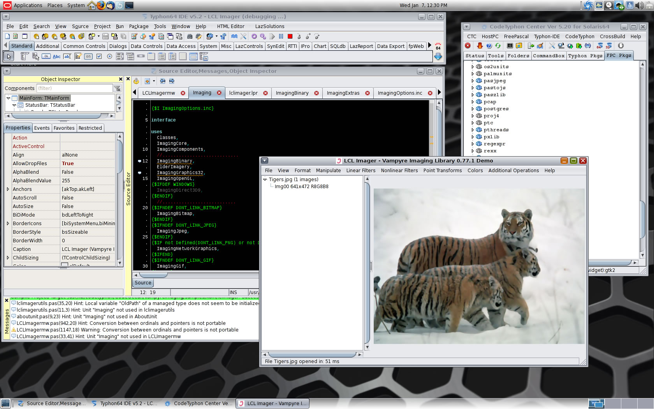Viewport: 654px width, 409px height.
Task: Click the jump back arrow in Source Editor toolbar
Action: pos(163,81)
